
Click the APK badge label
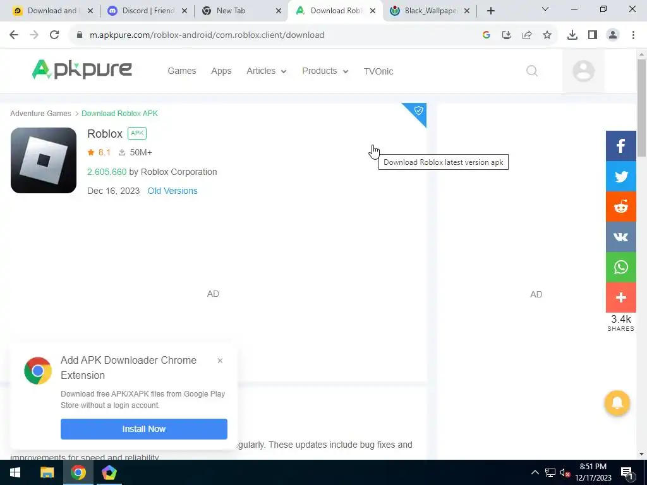tap(137, 133)
